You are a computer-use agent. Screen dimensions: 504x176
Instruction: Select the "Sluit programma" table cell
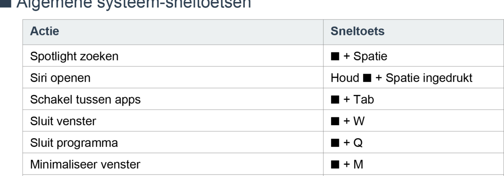(x=74, y=143)
